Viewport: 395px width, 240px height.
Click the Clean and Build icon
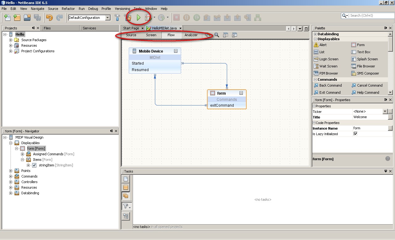pyautogui.click(x=128, y=18)
